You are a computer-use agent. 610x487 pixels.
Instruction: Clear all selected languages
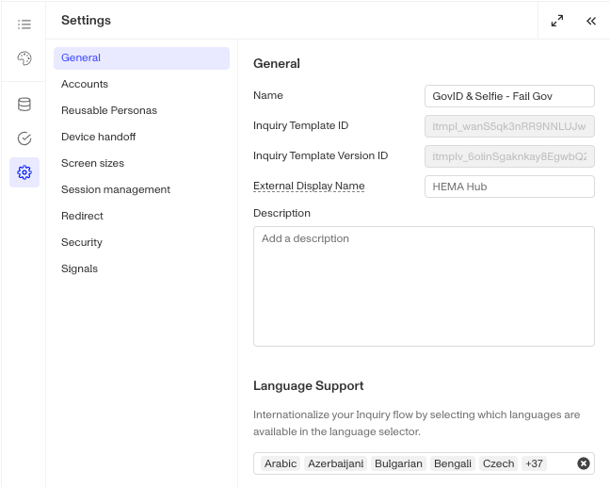[583, 463]
